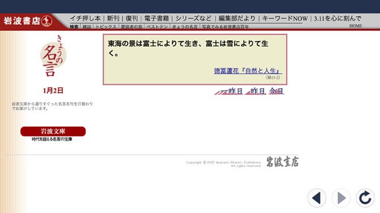This screenshot has width=380, height=213.
Task: Select 復刊 in the top navigation
Action: [132, 18]
